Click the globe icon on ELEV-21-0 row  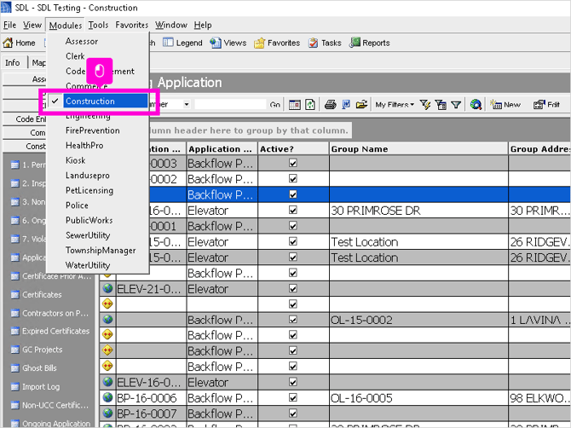coord(107,288)
